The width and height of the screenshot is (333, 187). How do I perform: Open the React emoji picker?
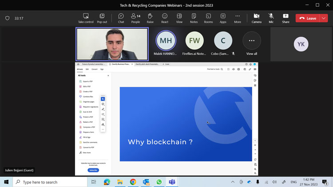165,18
